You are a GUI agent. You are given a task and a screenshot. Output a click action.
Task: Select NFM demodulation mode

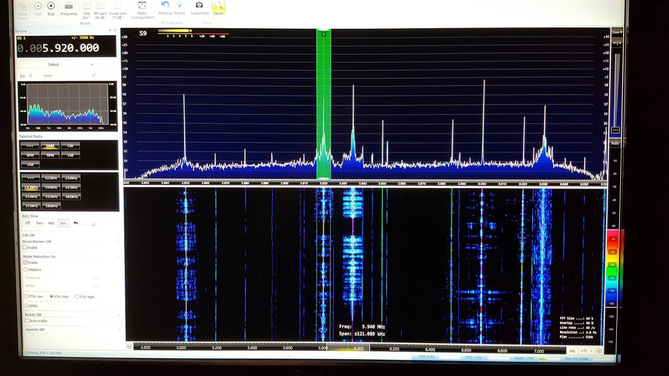click(x=50, y=155)
